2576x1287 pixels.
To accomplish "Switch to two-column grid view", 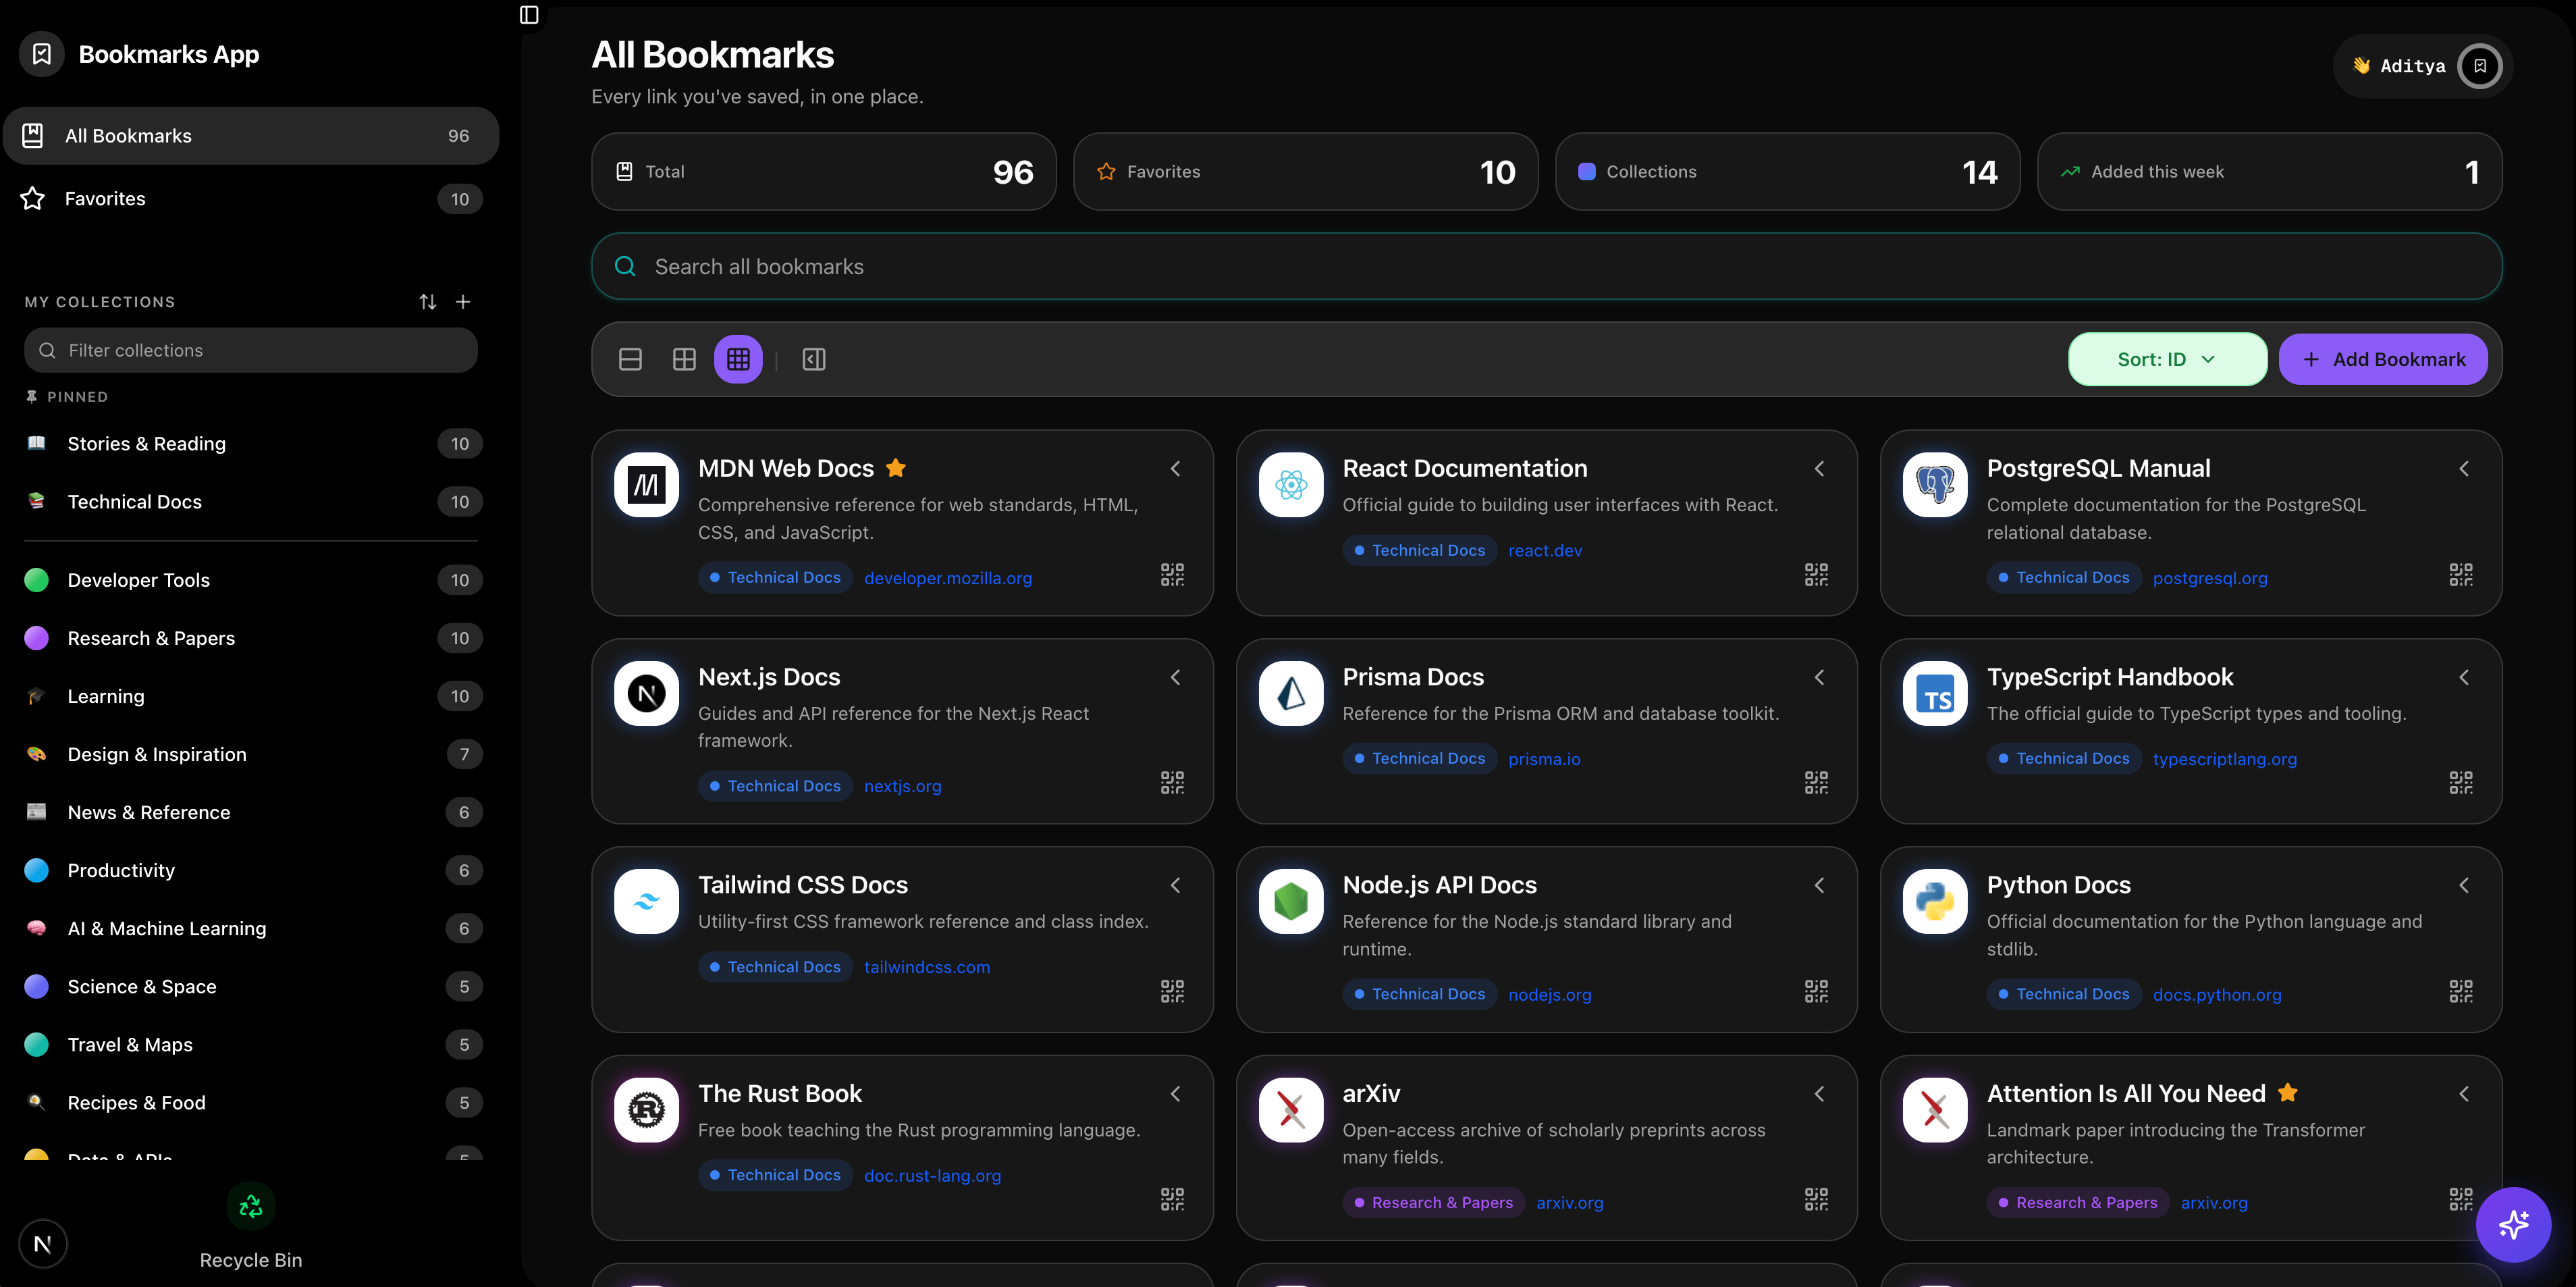I will (x=684, y=359).
